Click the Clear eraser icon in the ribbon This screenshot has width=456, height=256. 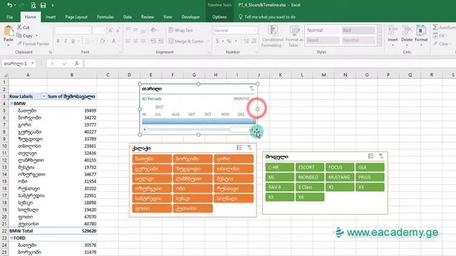(x=435, y=44)
